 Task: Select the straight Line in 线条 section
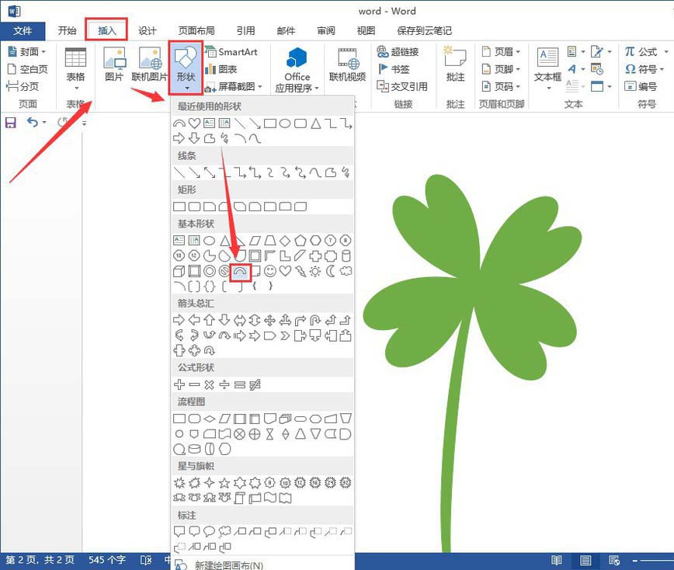point(179,172)
